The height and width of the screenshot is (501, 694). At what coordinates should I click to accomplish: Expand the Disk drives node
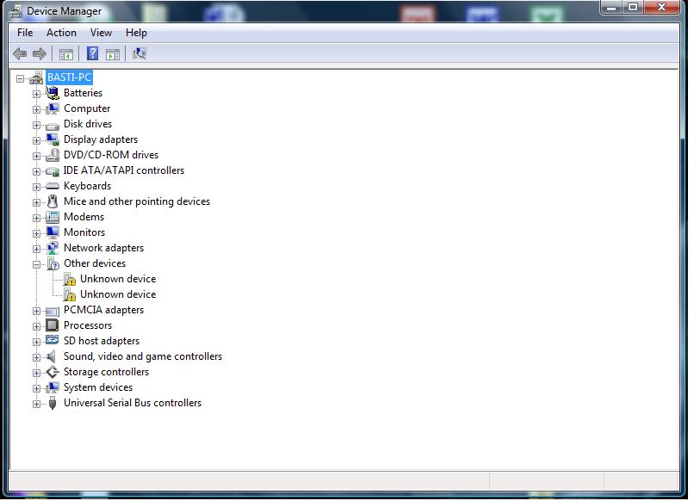point(36,125)
